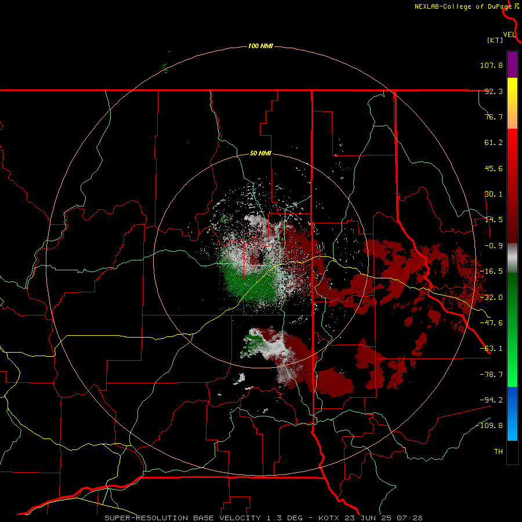
Task: Click the -78.7 legend value
Action: coord(491,375)
